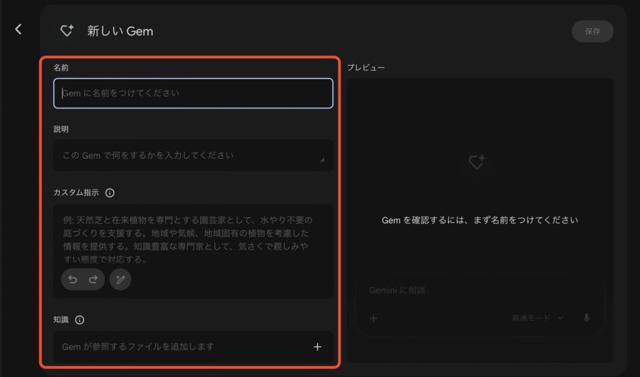This screenshot has height=377, width=640.
Task: Click the Gem sparkle icon beside 新しい Gem
Action: point(67,31)
